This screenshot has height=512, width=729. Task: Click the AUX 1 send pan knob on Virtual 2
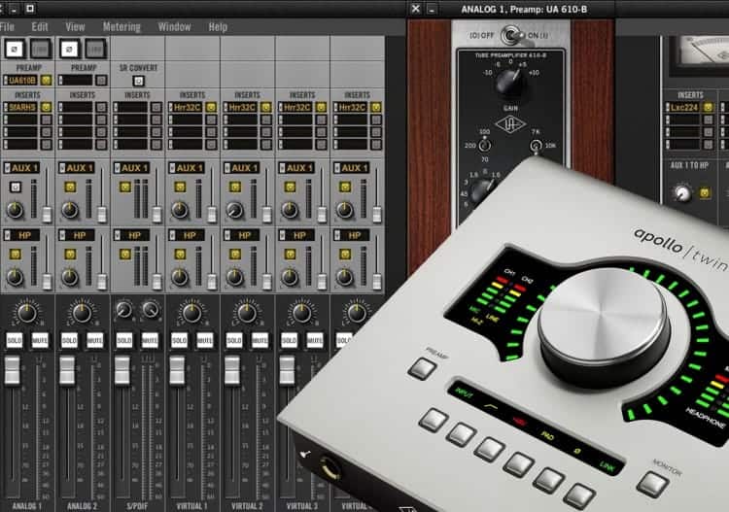click(x=234, y=210)
